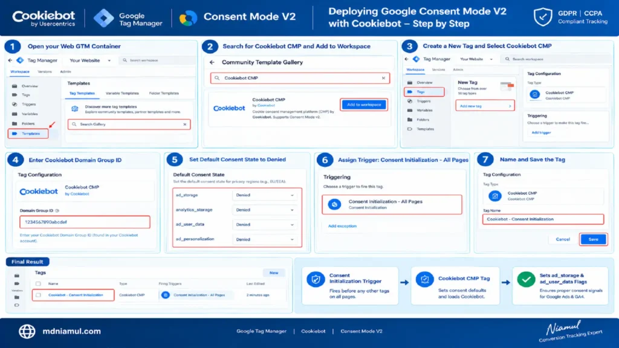The height and width of the screenshot is (348, 619).
Task: Clear the Search Gallery field with its X
Action: pyautogui.click(x=185, y=124)
